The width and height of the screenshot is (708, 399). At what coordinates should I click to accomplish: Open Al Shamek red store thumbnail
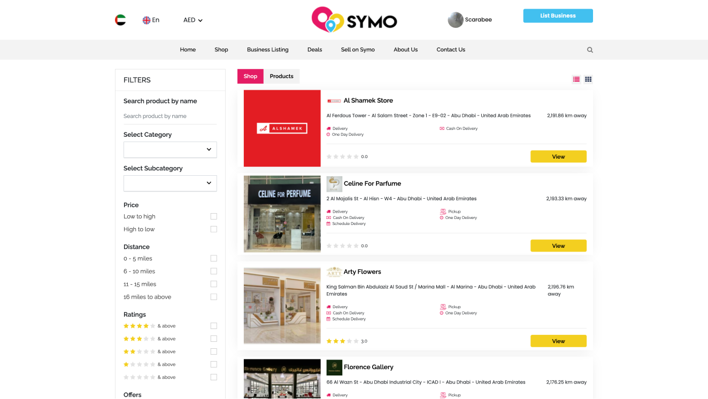[x=282, y=128]
